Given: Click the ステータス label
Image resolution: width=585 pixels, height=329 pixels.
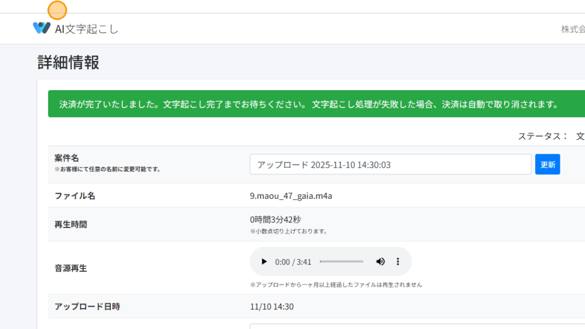Looking at the screenshot, I should [542, 136].
